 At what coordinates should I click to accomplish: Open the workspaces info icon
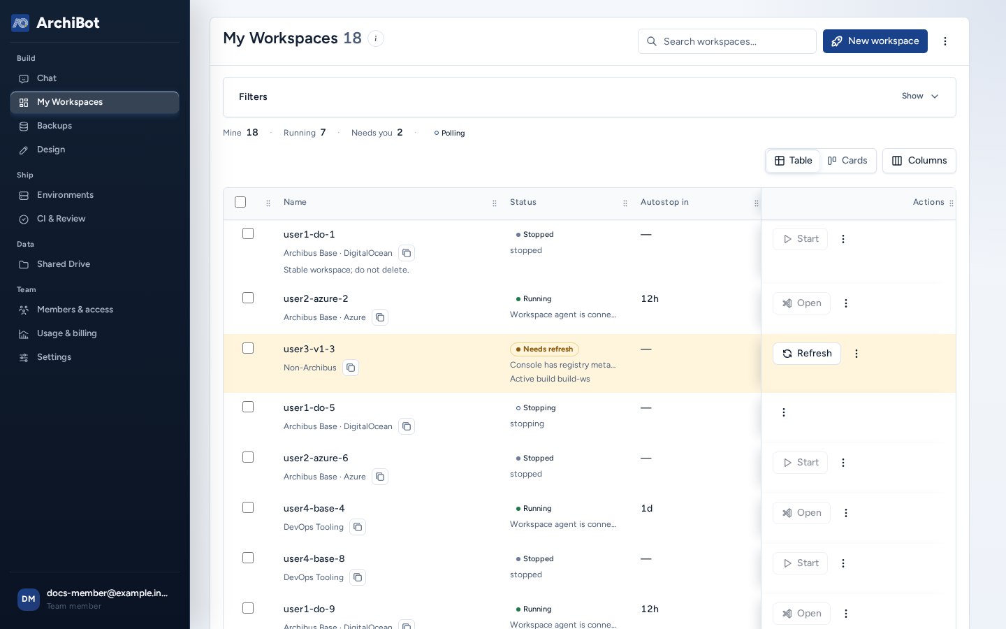pos(376,38)
